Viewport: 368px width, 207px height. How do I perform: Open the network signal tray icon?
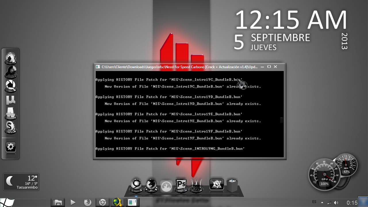[x=329, y=202]
